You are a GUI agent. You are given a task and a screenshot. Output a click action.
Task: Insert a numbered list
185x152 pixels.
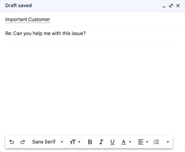click(156, 142)
